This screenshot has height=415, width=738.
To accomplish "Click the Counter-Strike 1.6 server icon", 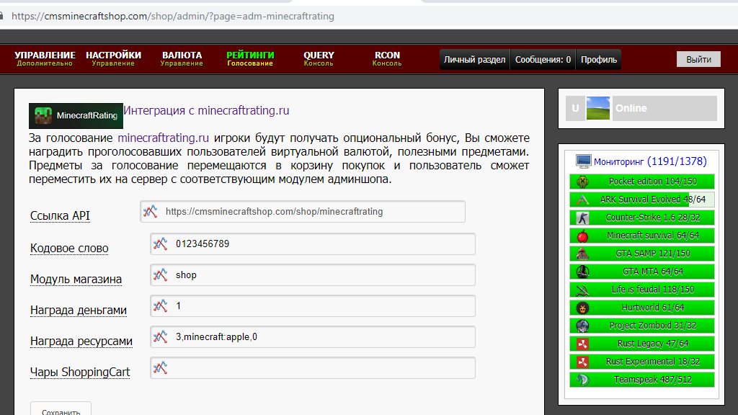I will (x=583, y=218).
